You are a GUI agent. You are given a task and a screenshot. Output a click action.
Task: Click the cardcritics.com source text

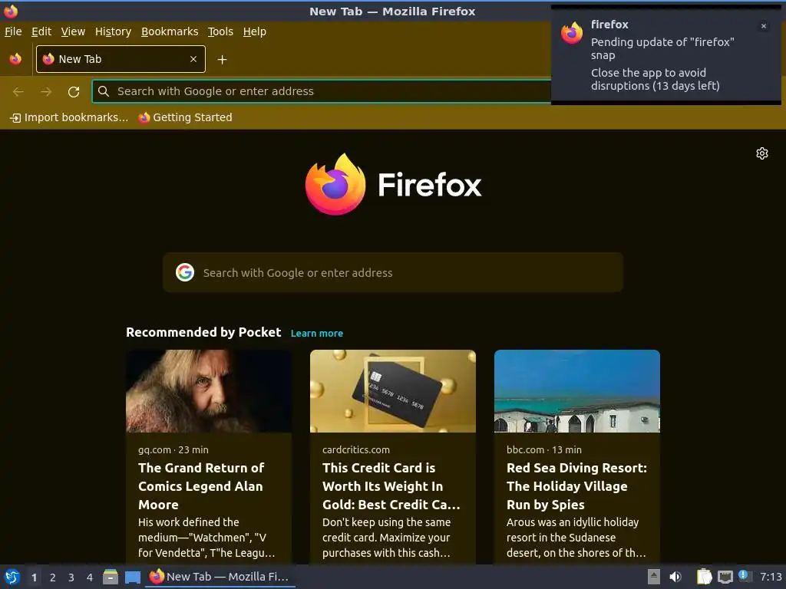tap(356, 449)
